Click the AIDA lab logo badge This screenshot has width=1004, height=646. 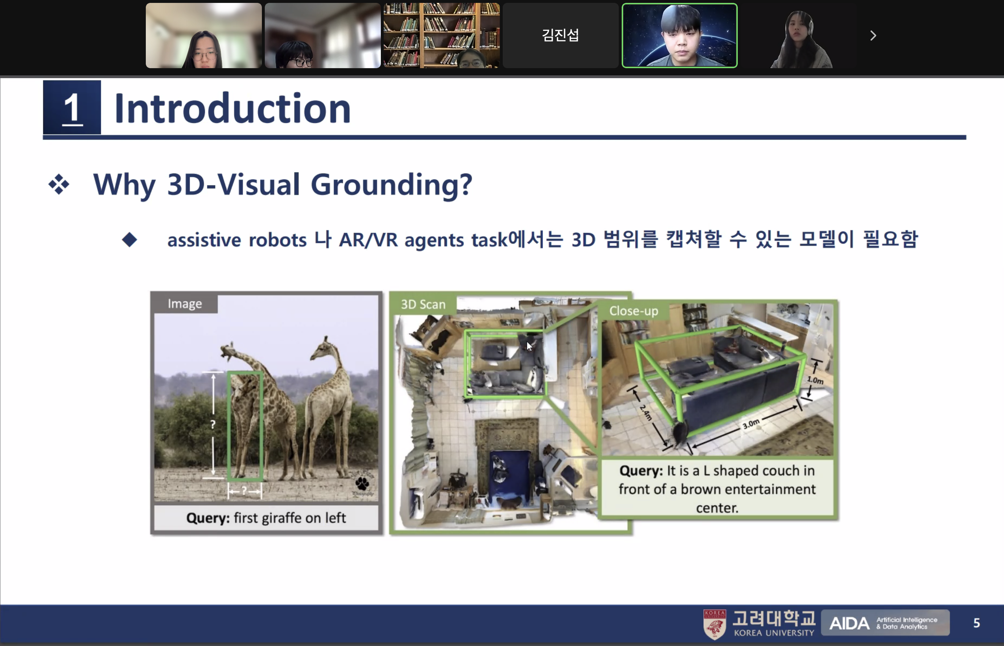886,622
